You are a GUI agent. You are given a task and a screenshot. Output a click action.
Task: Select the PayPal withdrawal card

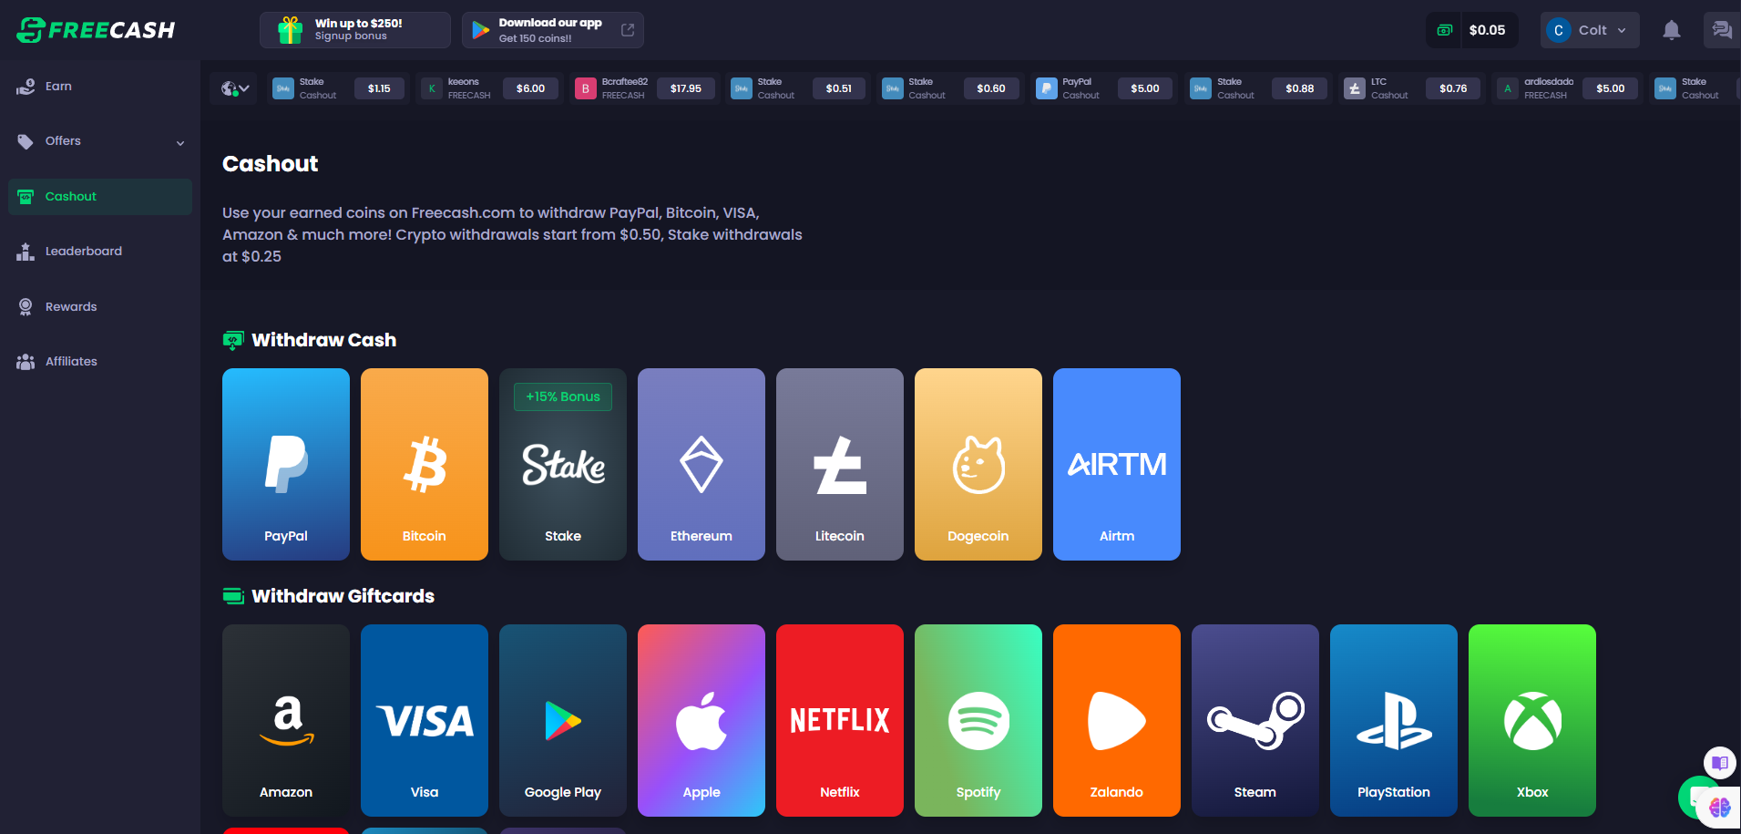tap(286, 464)
